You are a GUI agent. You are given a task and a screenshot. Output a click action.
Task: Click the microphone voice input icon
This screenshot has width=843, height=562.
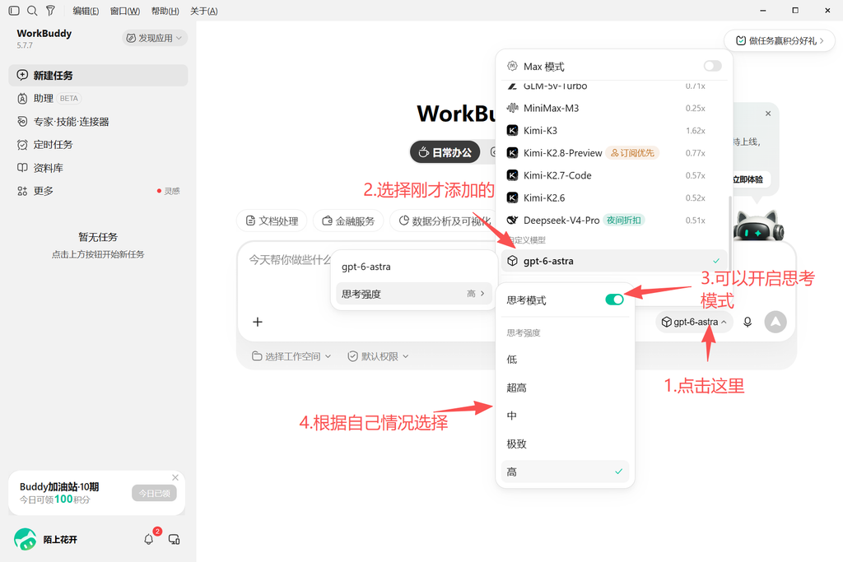[x=748, y=322]
